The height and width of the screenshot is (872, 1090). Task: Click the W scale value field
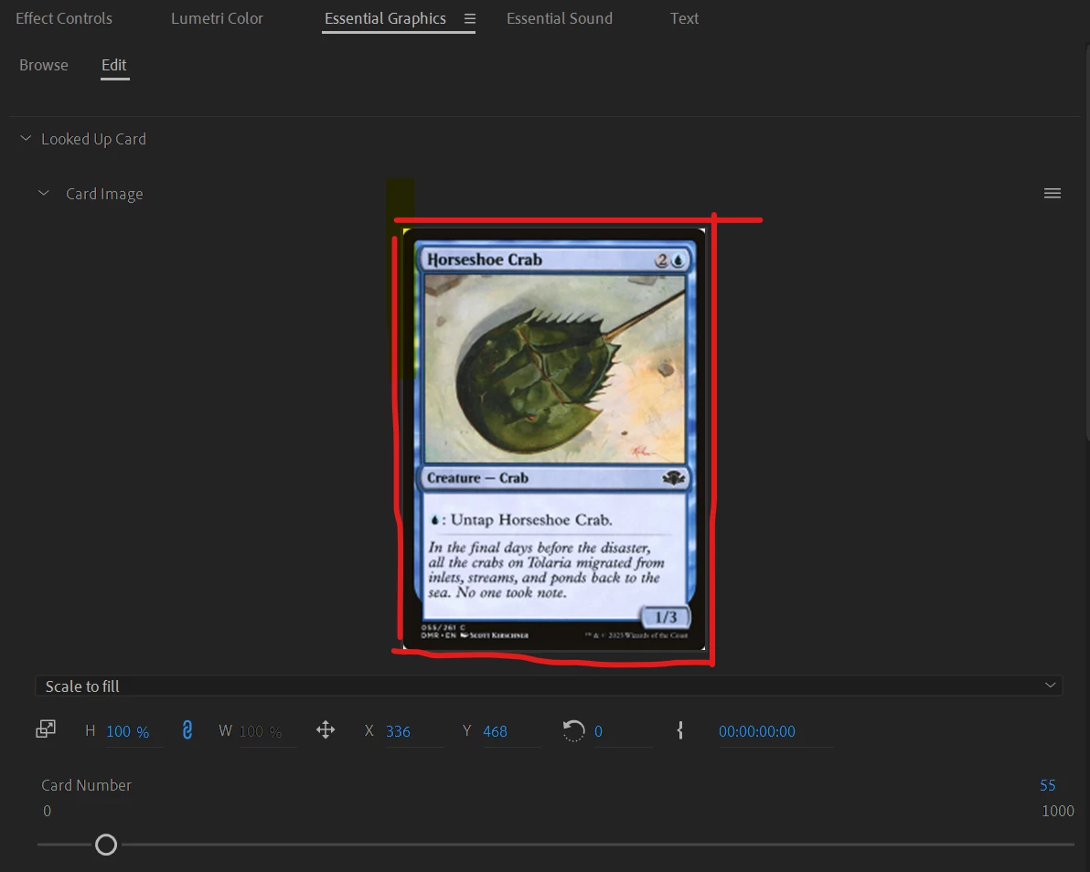tap(260, 731)
